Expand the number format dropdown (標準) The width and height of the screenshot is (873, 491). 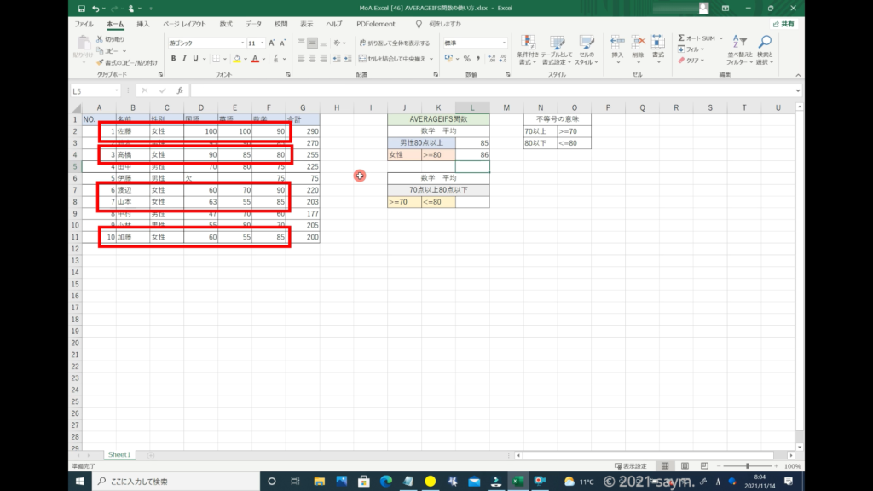(x=504, y=43)
